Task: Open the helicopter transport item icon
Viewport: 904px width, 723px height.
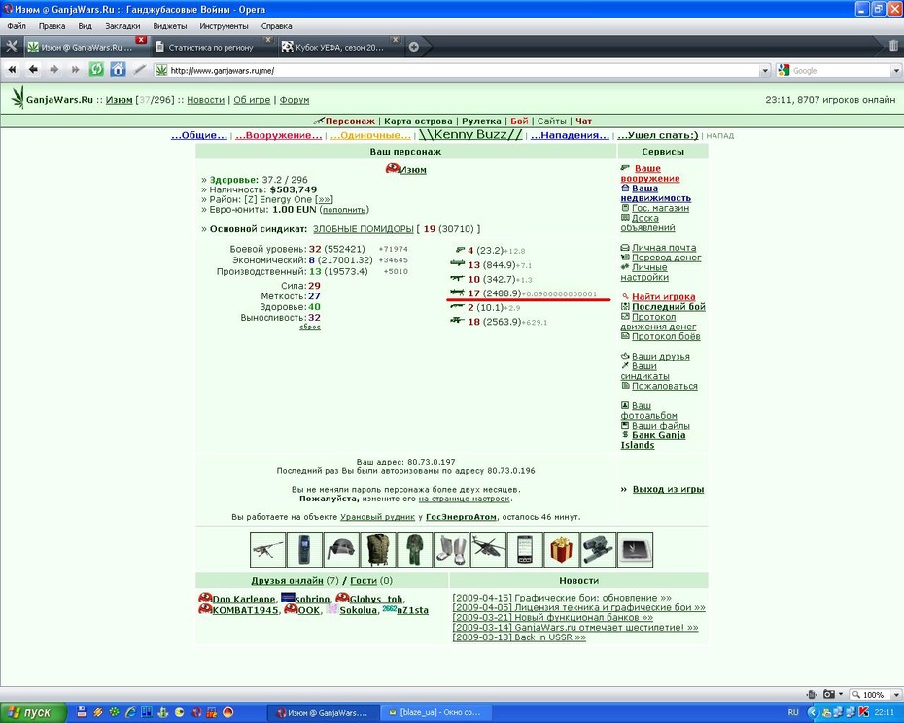Action: click(488, 549)
